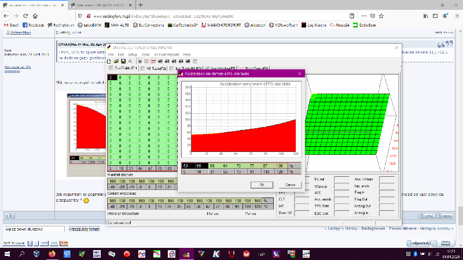Switch to Fuel Table (F1) tab
Viewport: 463px width, 260px height.
pos(123,68)
